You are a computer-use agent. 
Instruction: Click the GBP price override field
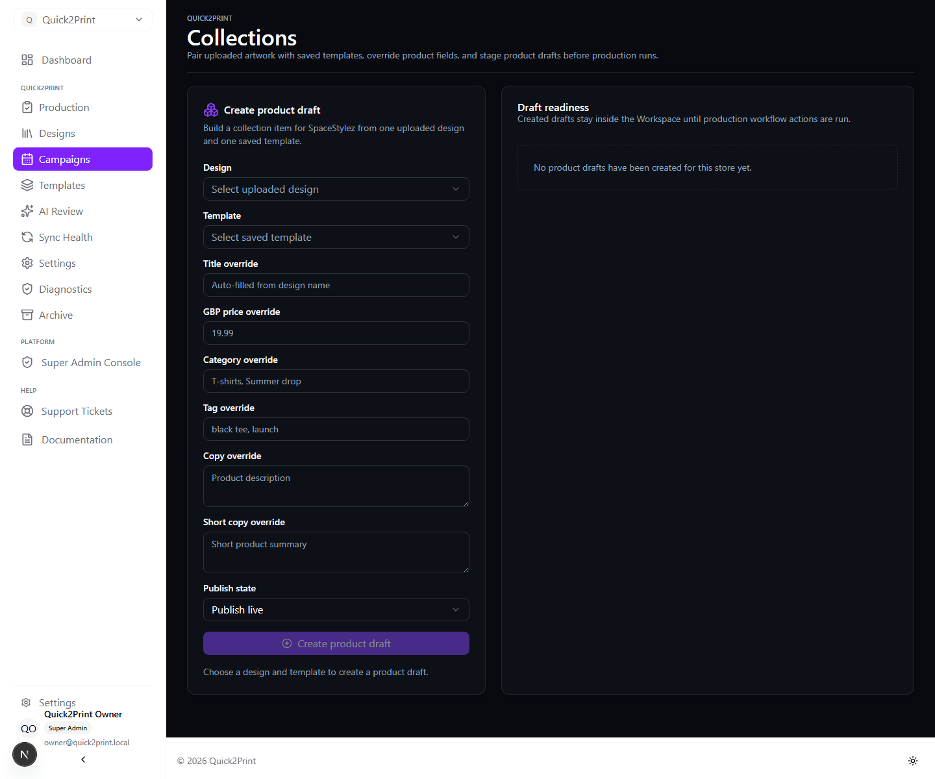pos(336,333)
